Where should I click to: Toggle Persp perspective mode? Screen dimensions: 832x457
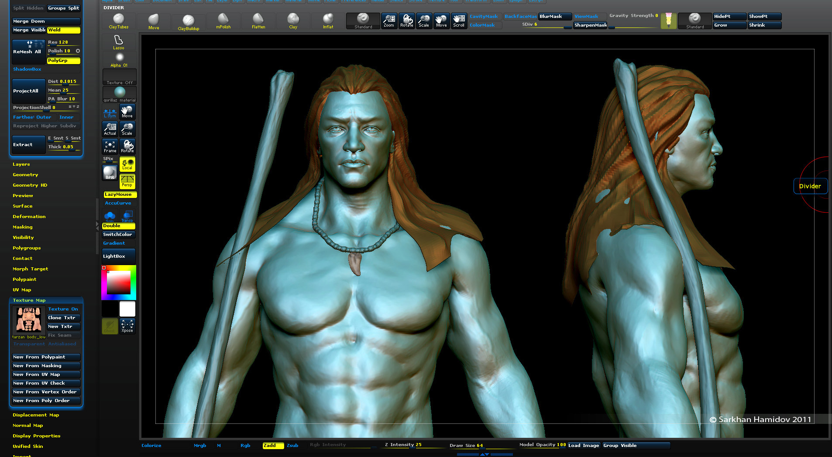[x=127, y=181]
